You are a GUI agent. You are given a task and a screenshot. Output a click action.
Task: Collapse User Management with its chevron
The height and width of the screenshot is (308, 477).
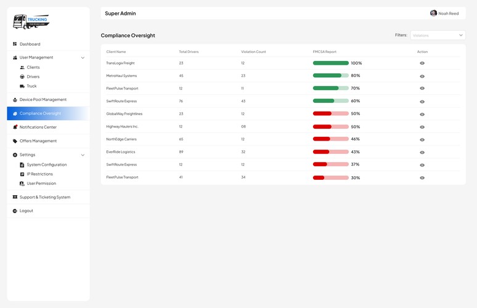tap(83, 58)
